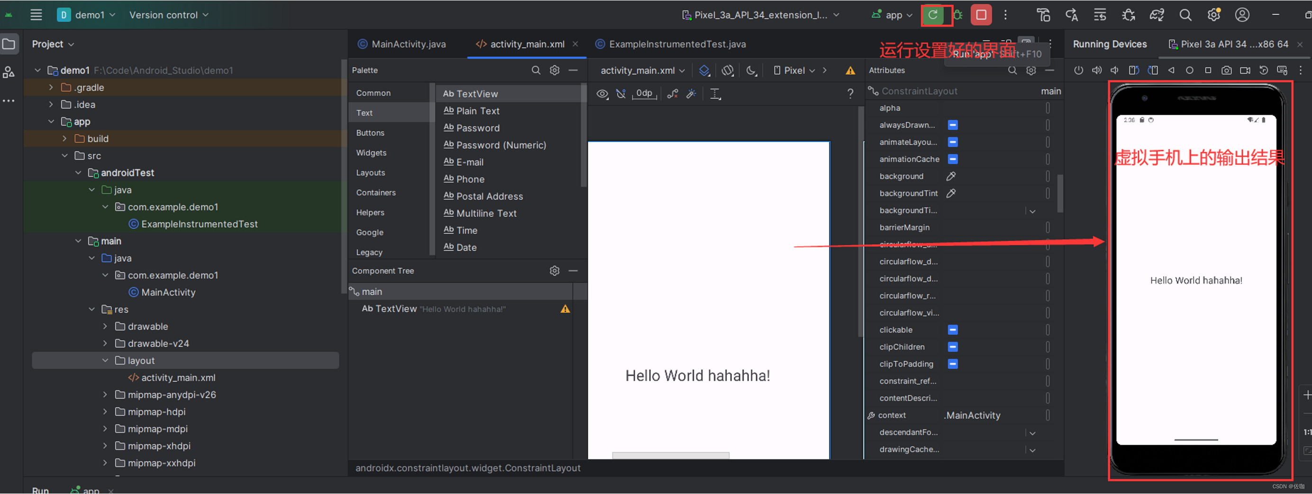This screenshot has width=1312, height=494.
Task: Toggle alwaysDrawn attribute checkbox
Action: pos(952,125)
